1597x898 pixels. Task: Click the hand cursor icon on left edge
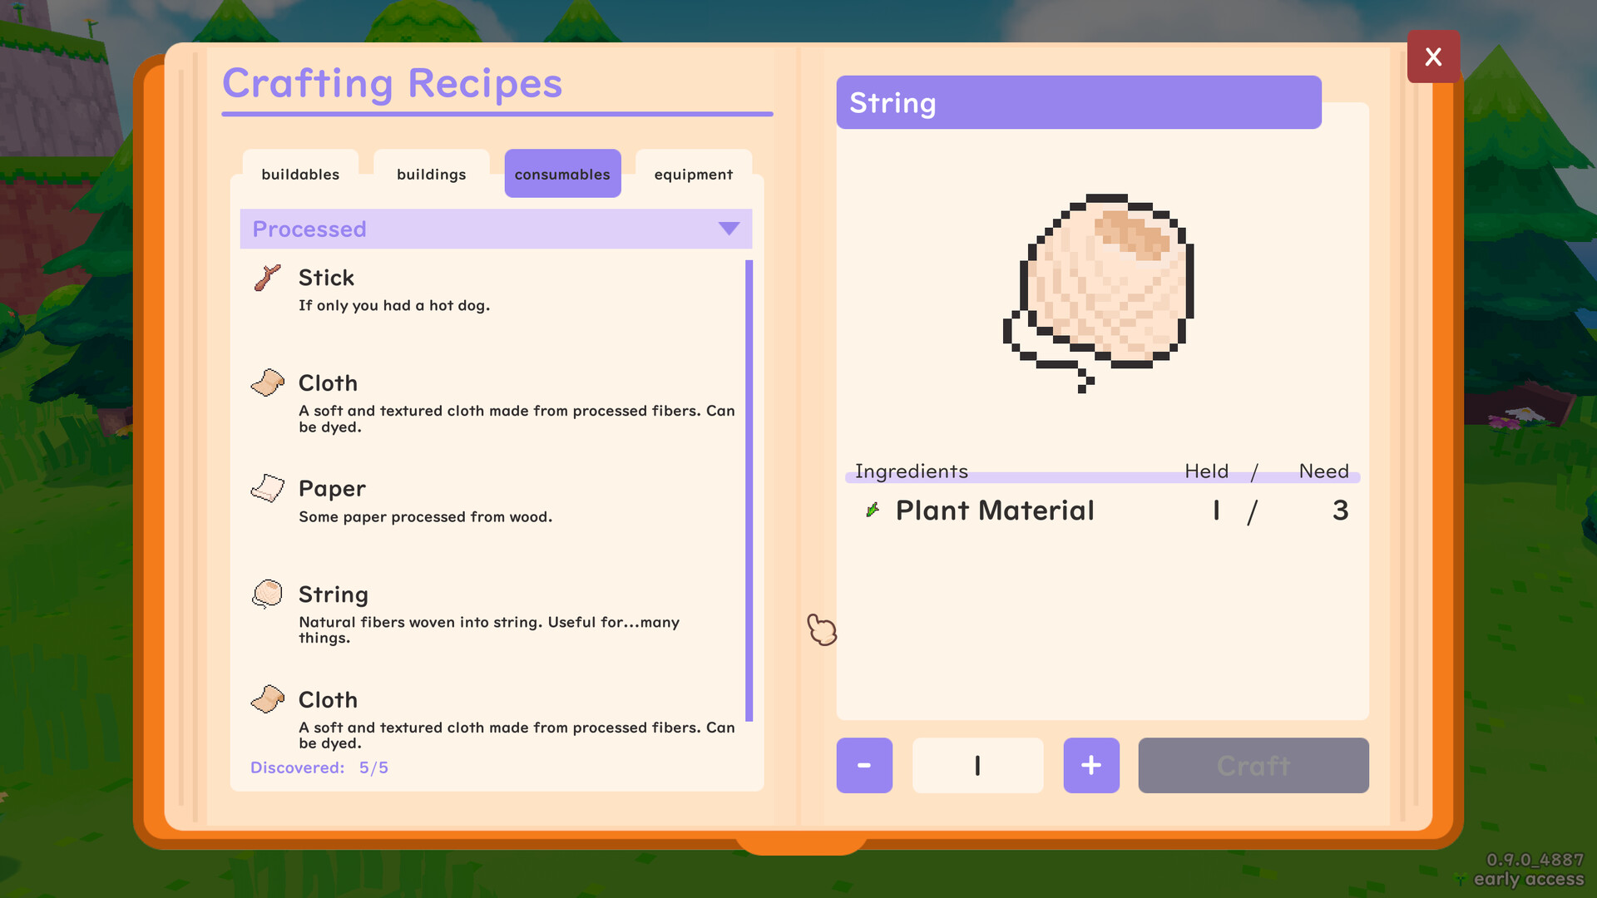[822, 630]
